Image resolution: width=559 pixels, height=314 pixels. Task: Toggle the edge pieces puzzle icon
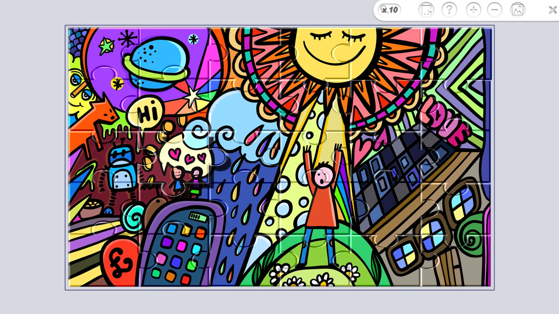426,10
